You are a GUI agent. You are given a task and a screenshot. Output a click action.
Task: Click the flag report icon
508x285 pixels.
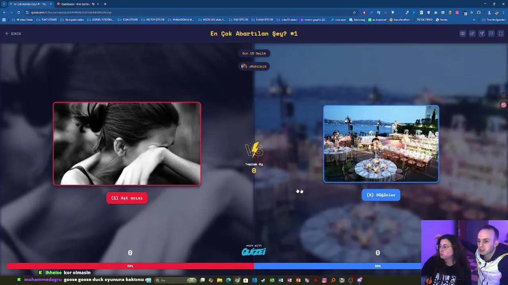491,34
